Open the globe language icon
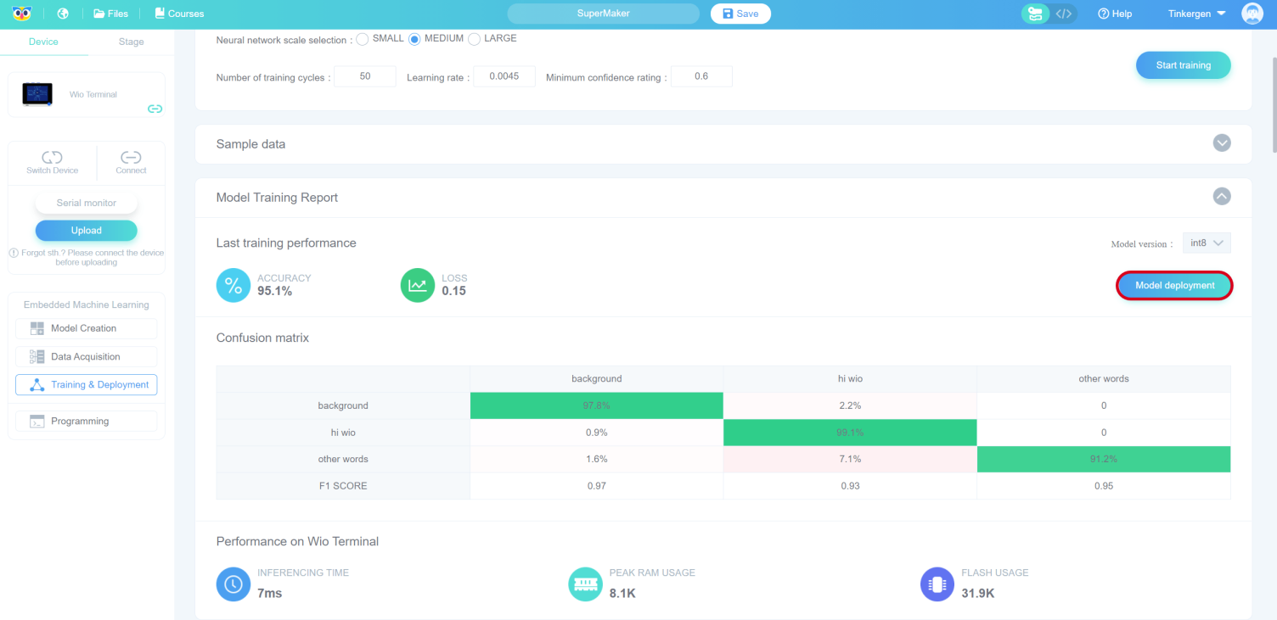Image resolution: width=1277 pixels, height=620 pixels. click(x=63, y=14)
